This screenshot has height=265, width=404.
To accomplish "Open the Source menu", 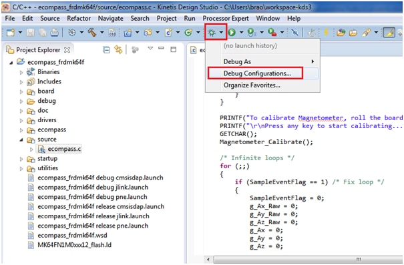I will 49,19.
